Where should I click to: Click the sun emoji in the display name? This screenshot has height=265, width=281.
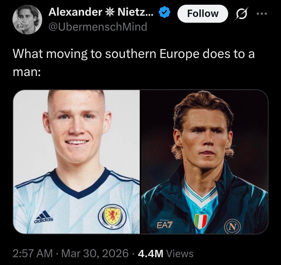[110, 12]
